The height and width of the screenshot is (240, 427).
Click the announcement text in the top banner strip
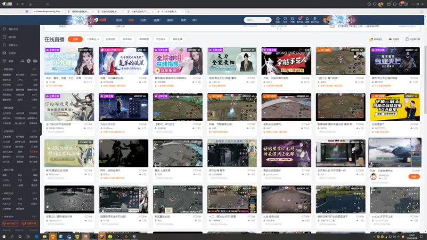(358, 26)
